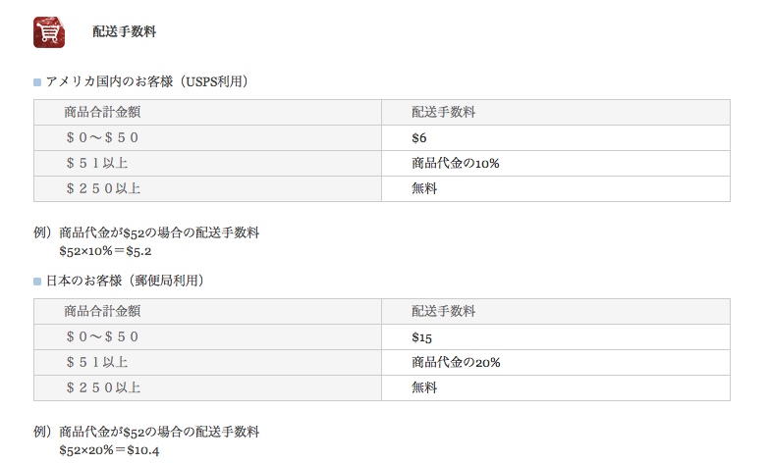Screen dimensions: 771x463
Task: Click the 日本のお客様（郵便局利用） section title
Action: (125, 281)
